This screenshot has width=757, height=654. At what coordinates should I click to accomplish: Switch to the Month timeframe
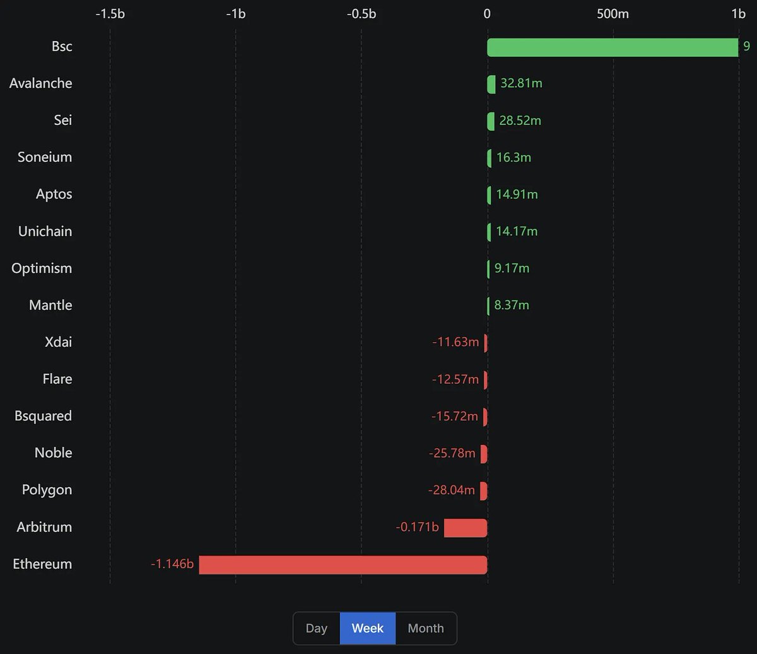pyautogui.click(x=426, y=628)
